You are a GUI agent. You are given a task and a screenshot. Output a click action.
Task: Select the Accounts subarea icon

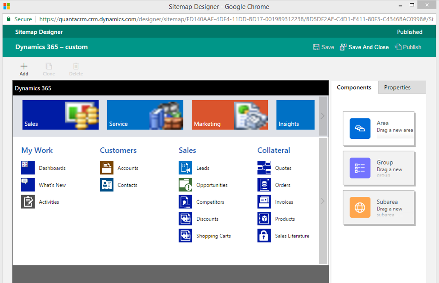point(107,168)
